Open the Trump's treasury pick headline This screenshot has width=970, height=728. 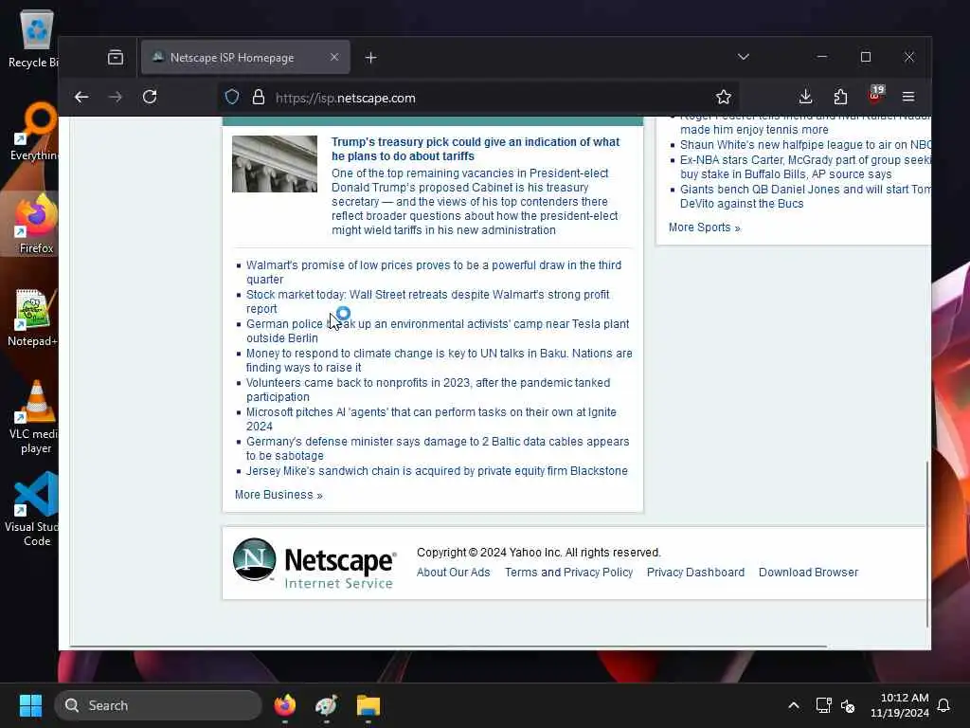click(476, 149)
